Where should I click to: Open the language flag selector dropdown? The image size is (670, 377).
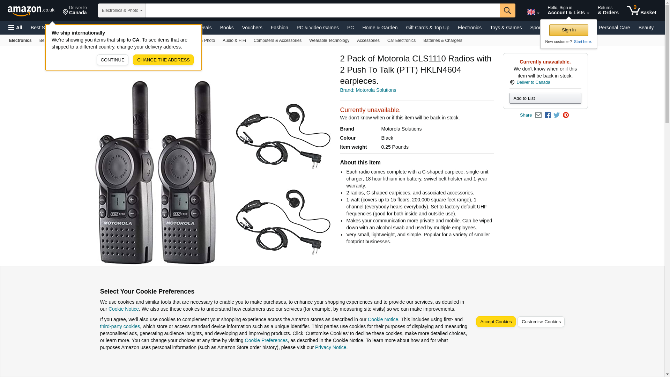coord(533,12)
